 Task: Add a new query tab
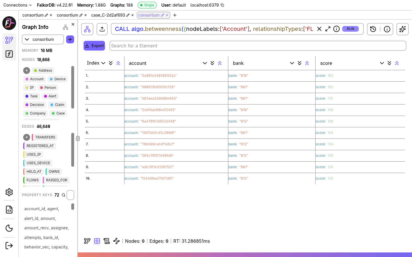(175, 15)
